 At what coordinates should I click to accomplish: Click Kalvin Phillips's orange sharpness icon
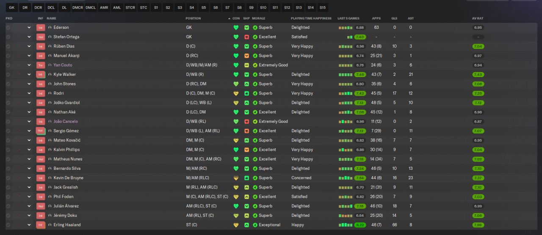point(246,149)
